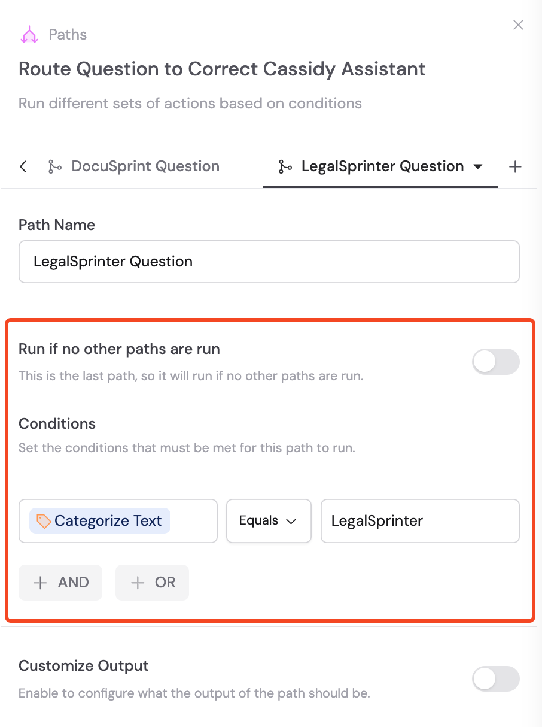Image resolution: width=542 pixels, height=727 pixels.
Task: Click the pink Paths icon in the header
Action: pos(29,34)
